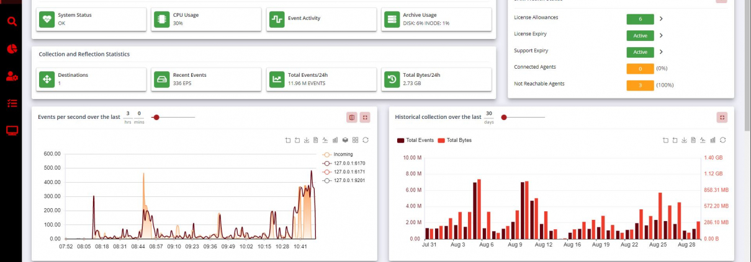
Task: Save Events per second chart as image
Action: point(307,140)
